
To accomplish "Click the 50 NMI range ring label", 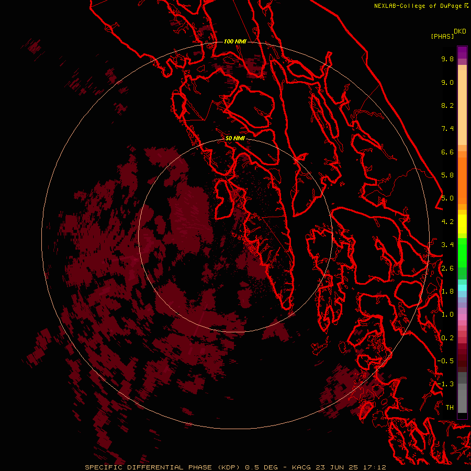I will click(235, 138).
